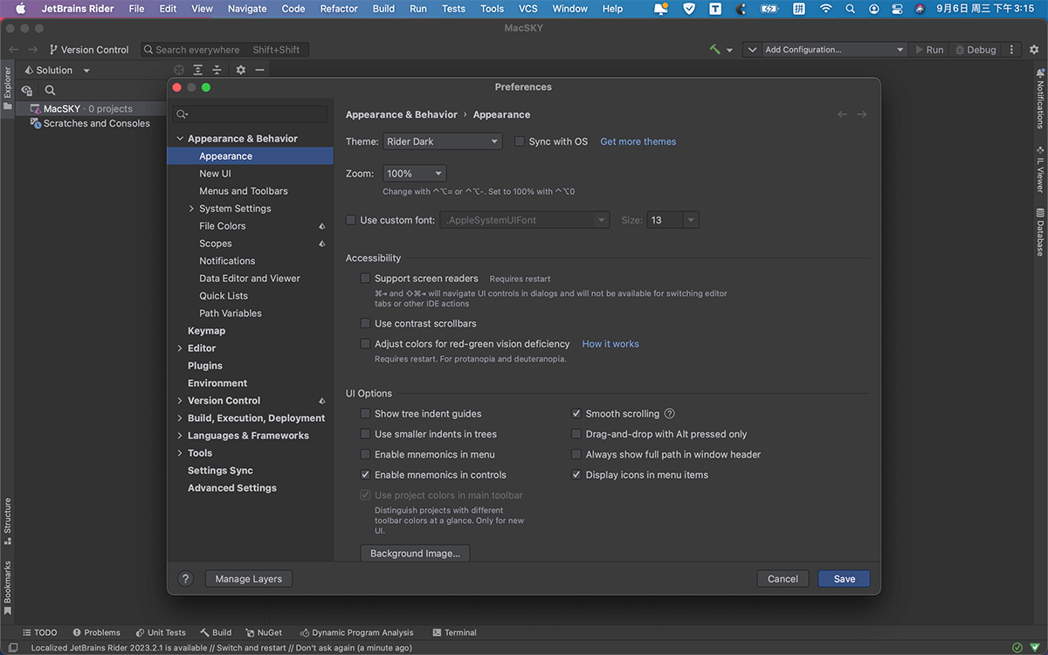
Task: Expand the System Settings node
Action: (x=191, y=209)
